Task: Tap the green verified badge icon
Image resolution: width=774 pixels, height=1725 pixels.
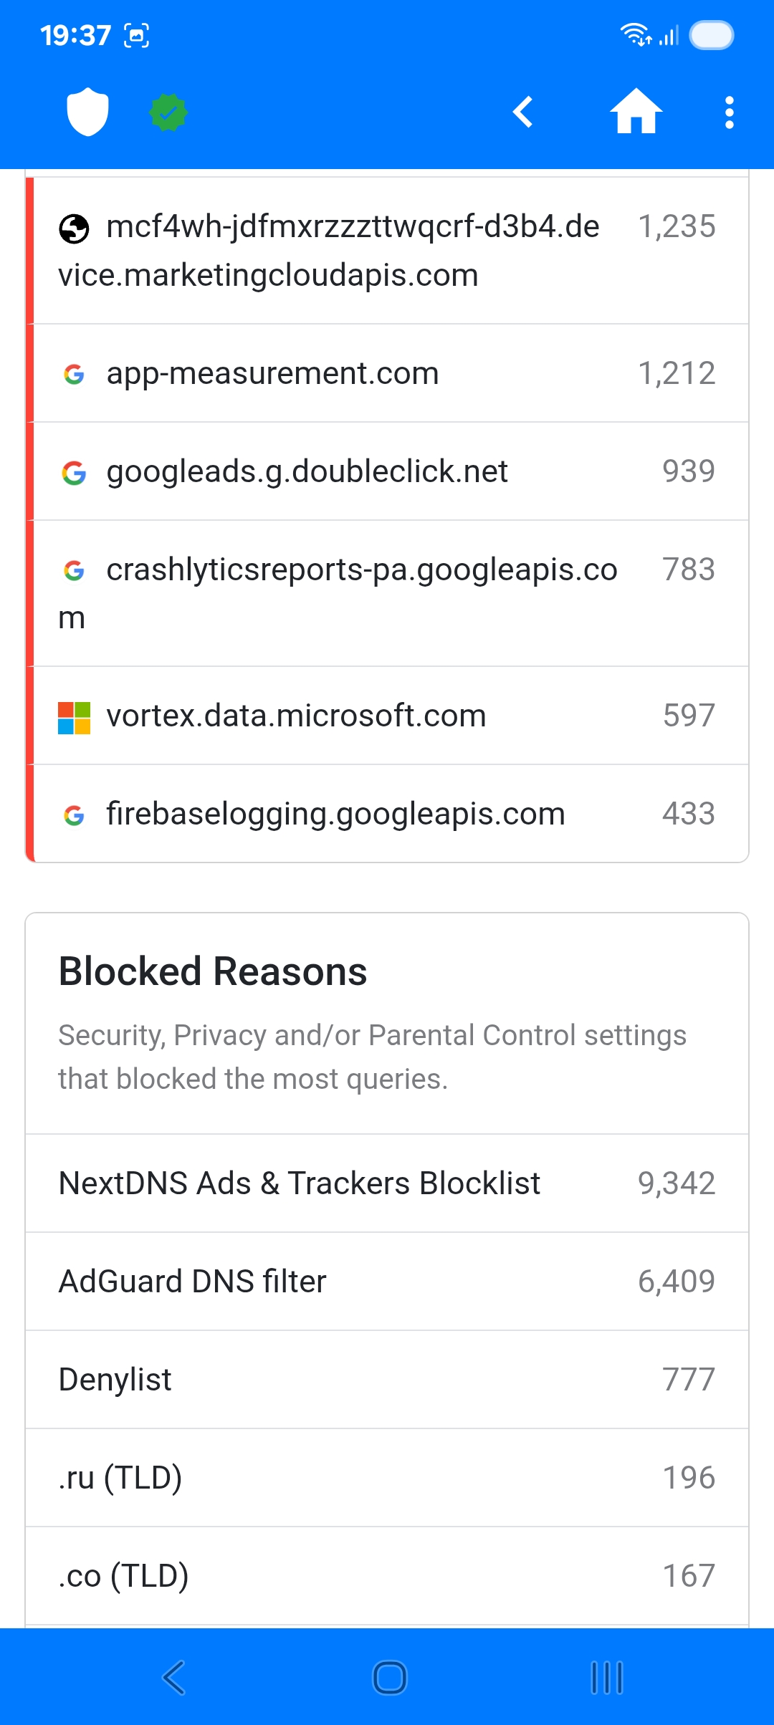Action: [x=168, y=112]
